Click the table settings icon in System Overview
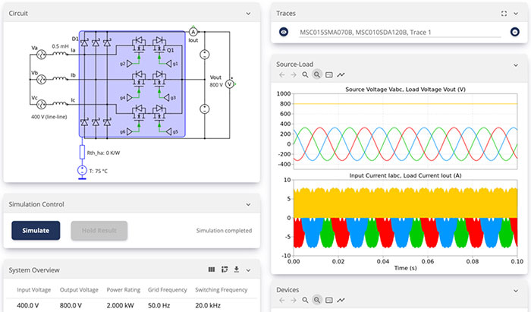The width and height of the screenshot is (531, 312). coord(225,270)
